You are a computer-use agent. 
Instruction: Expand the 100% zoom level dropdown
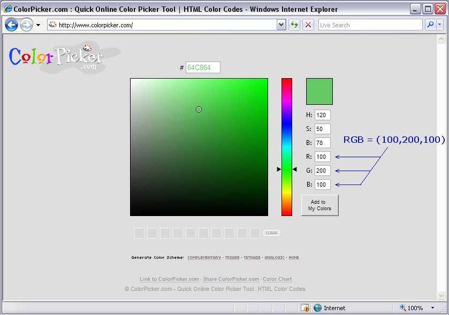432,308
